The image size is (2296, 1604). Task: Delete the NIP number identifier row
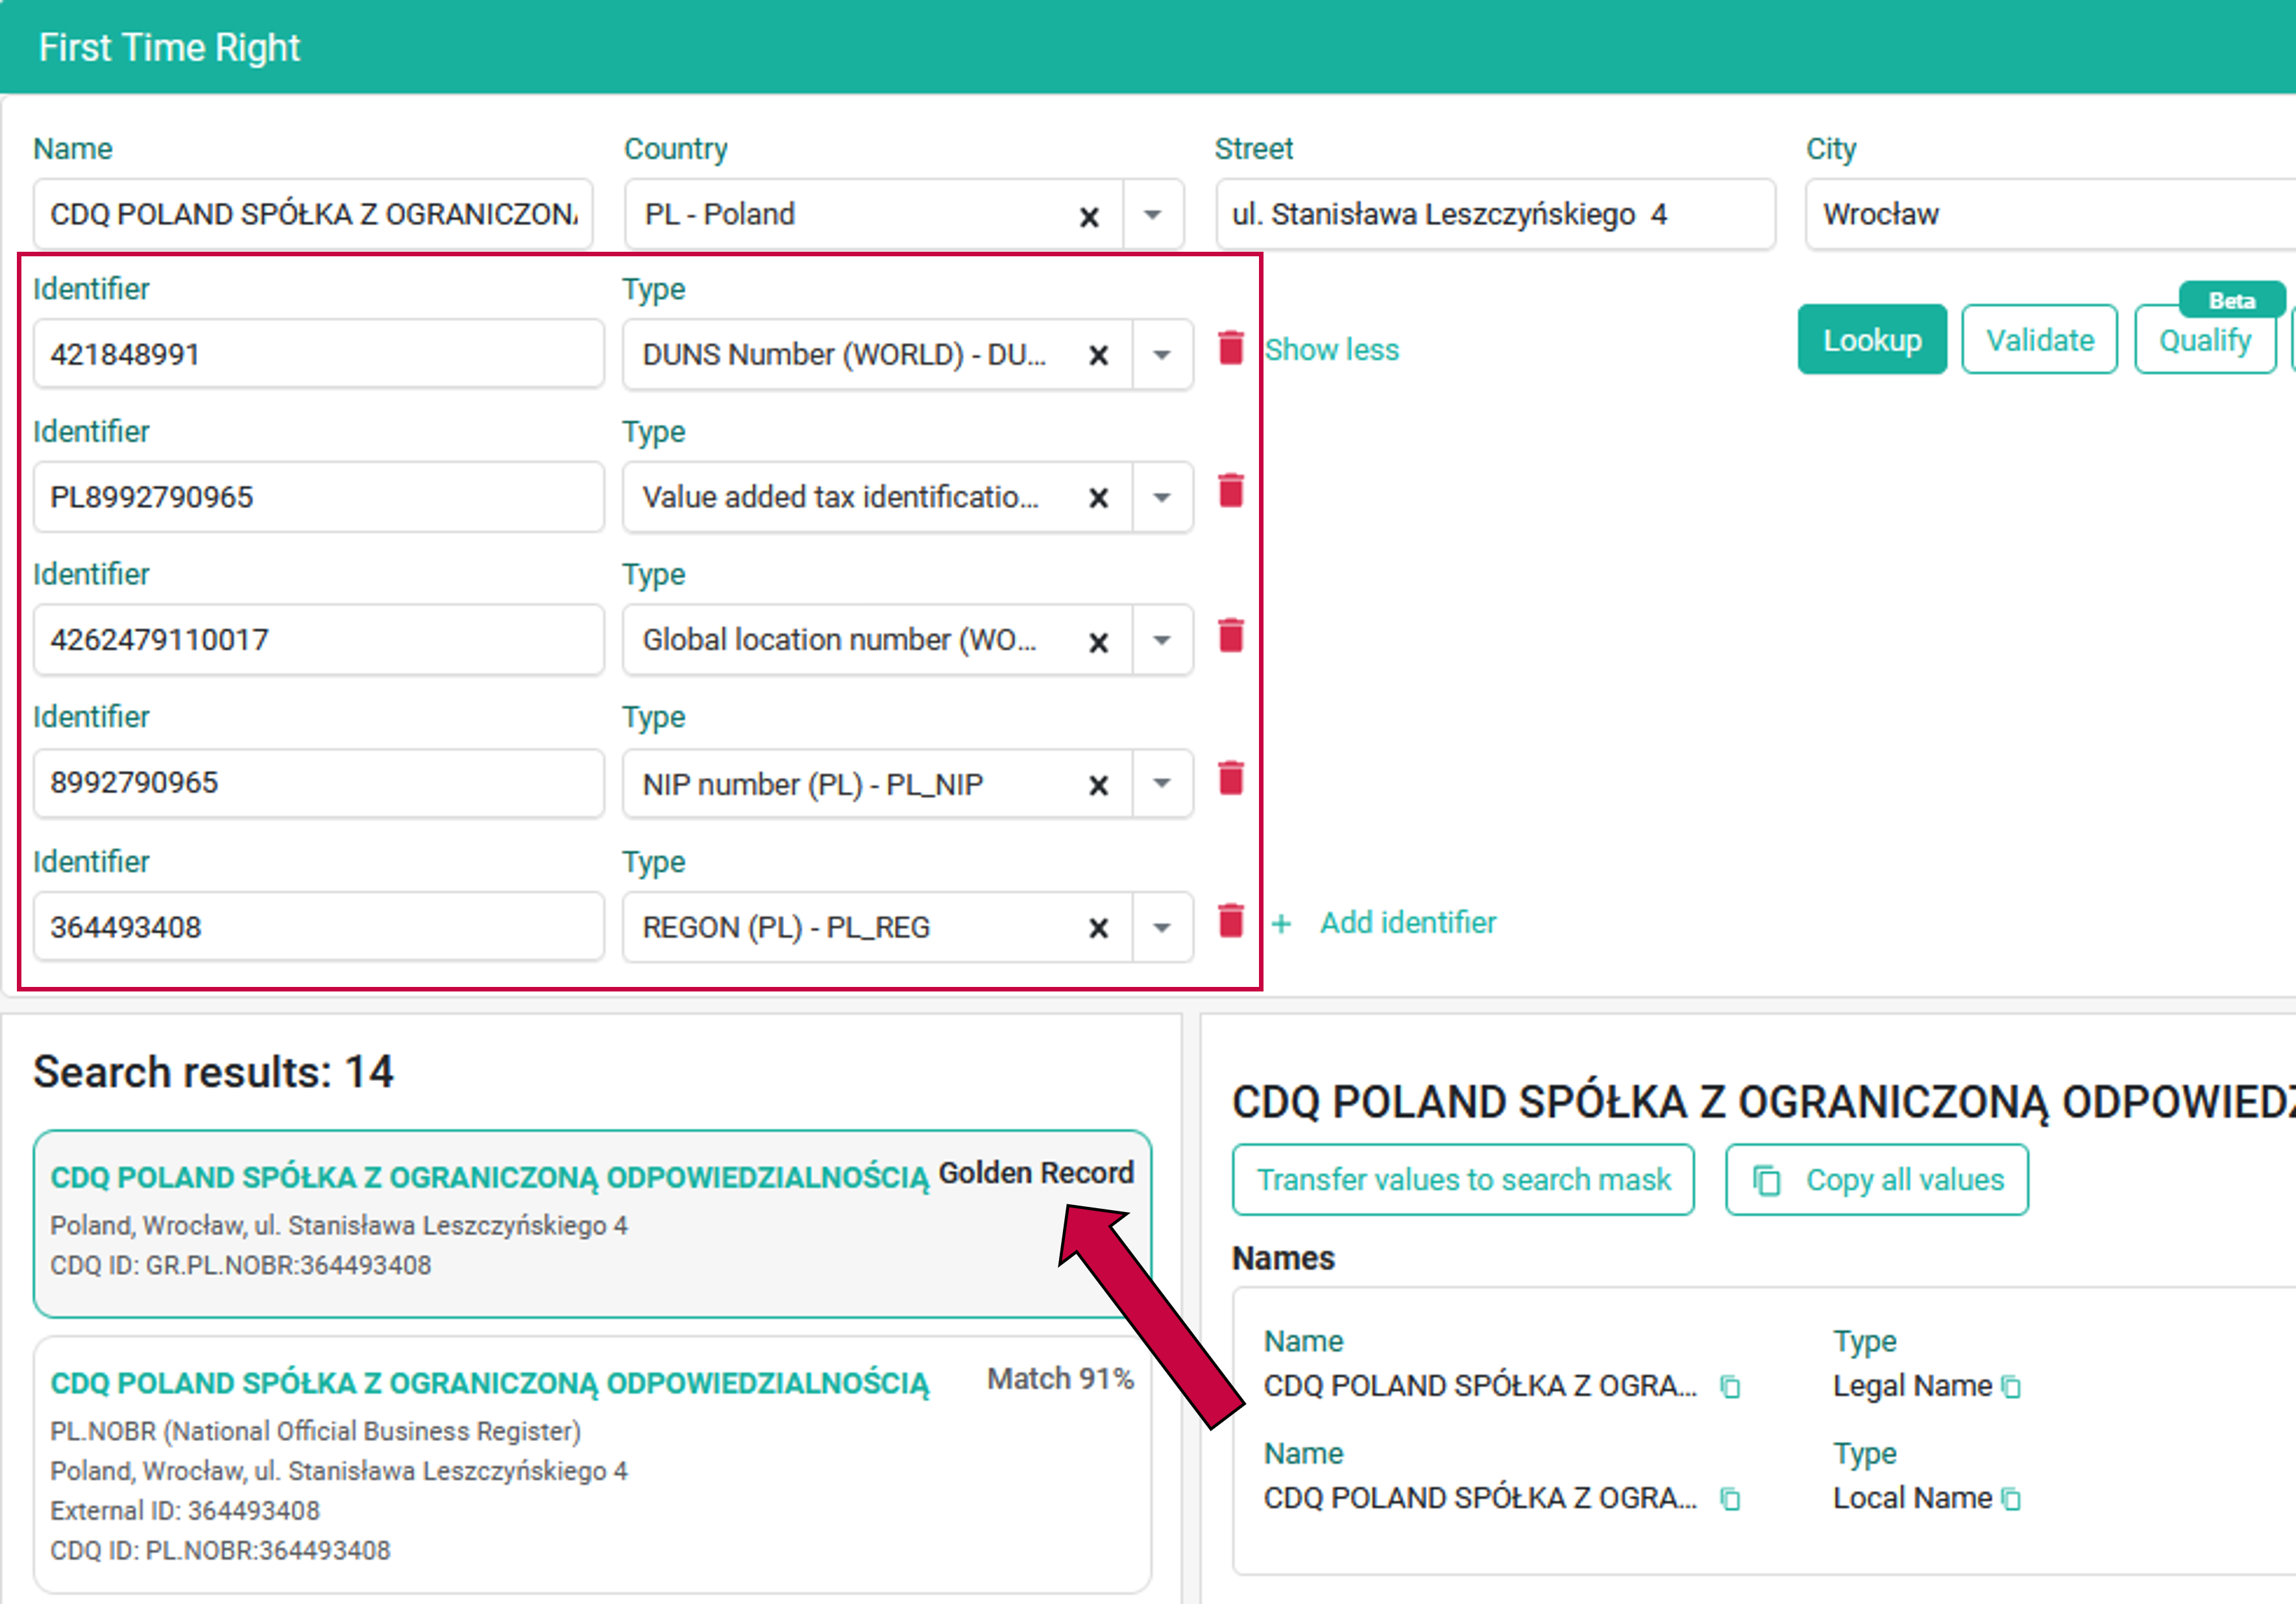pos(1231,778)
